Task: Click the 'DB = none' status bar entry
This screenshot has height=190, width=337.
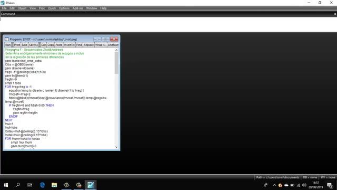Action: 310,177
